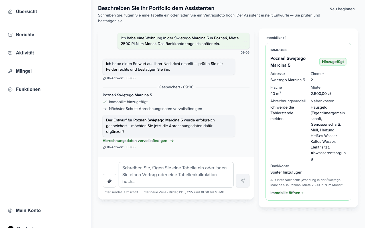Click the Bankkonto value Später hinzufügen

286,172
